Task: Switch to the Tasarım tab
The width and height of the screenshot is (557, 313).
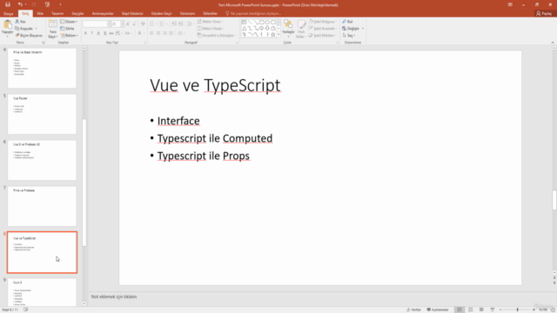Action: click(57, 14)
